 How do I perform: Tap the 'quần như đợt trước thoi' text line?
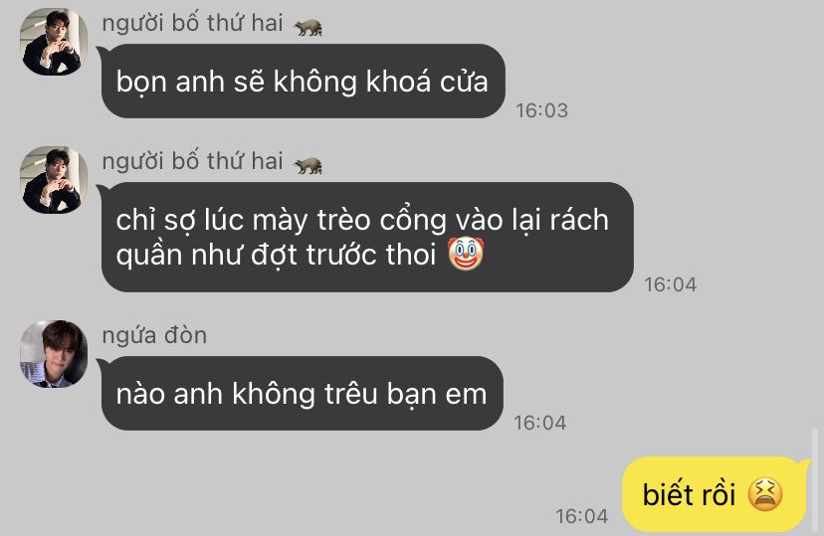(277, 255)
